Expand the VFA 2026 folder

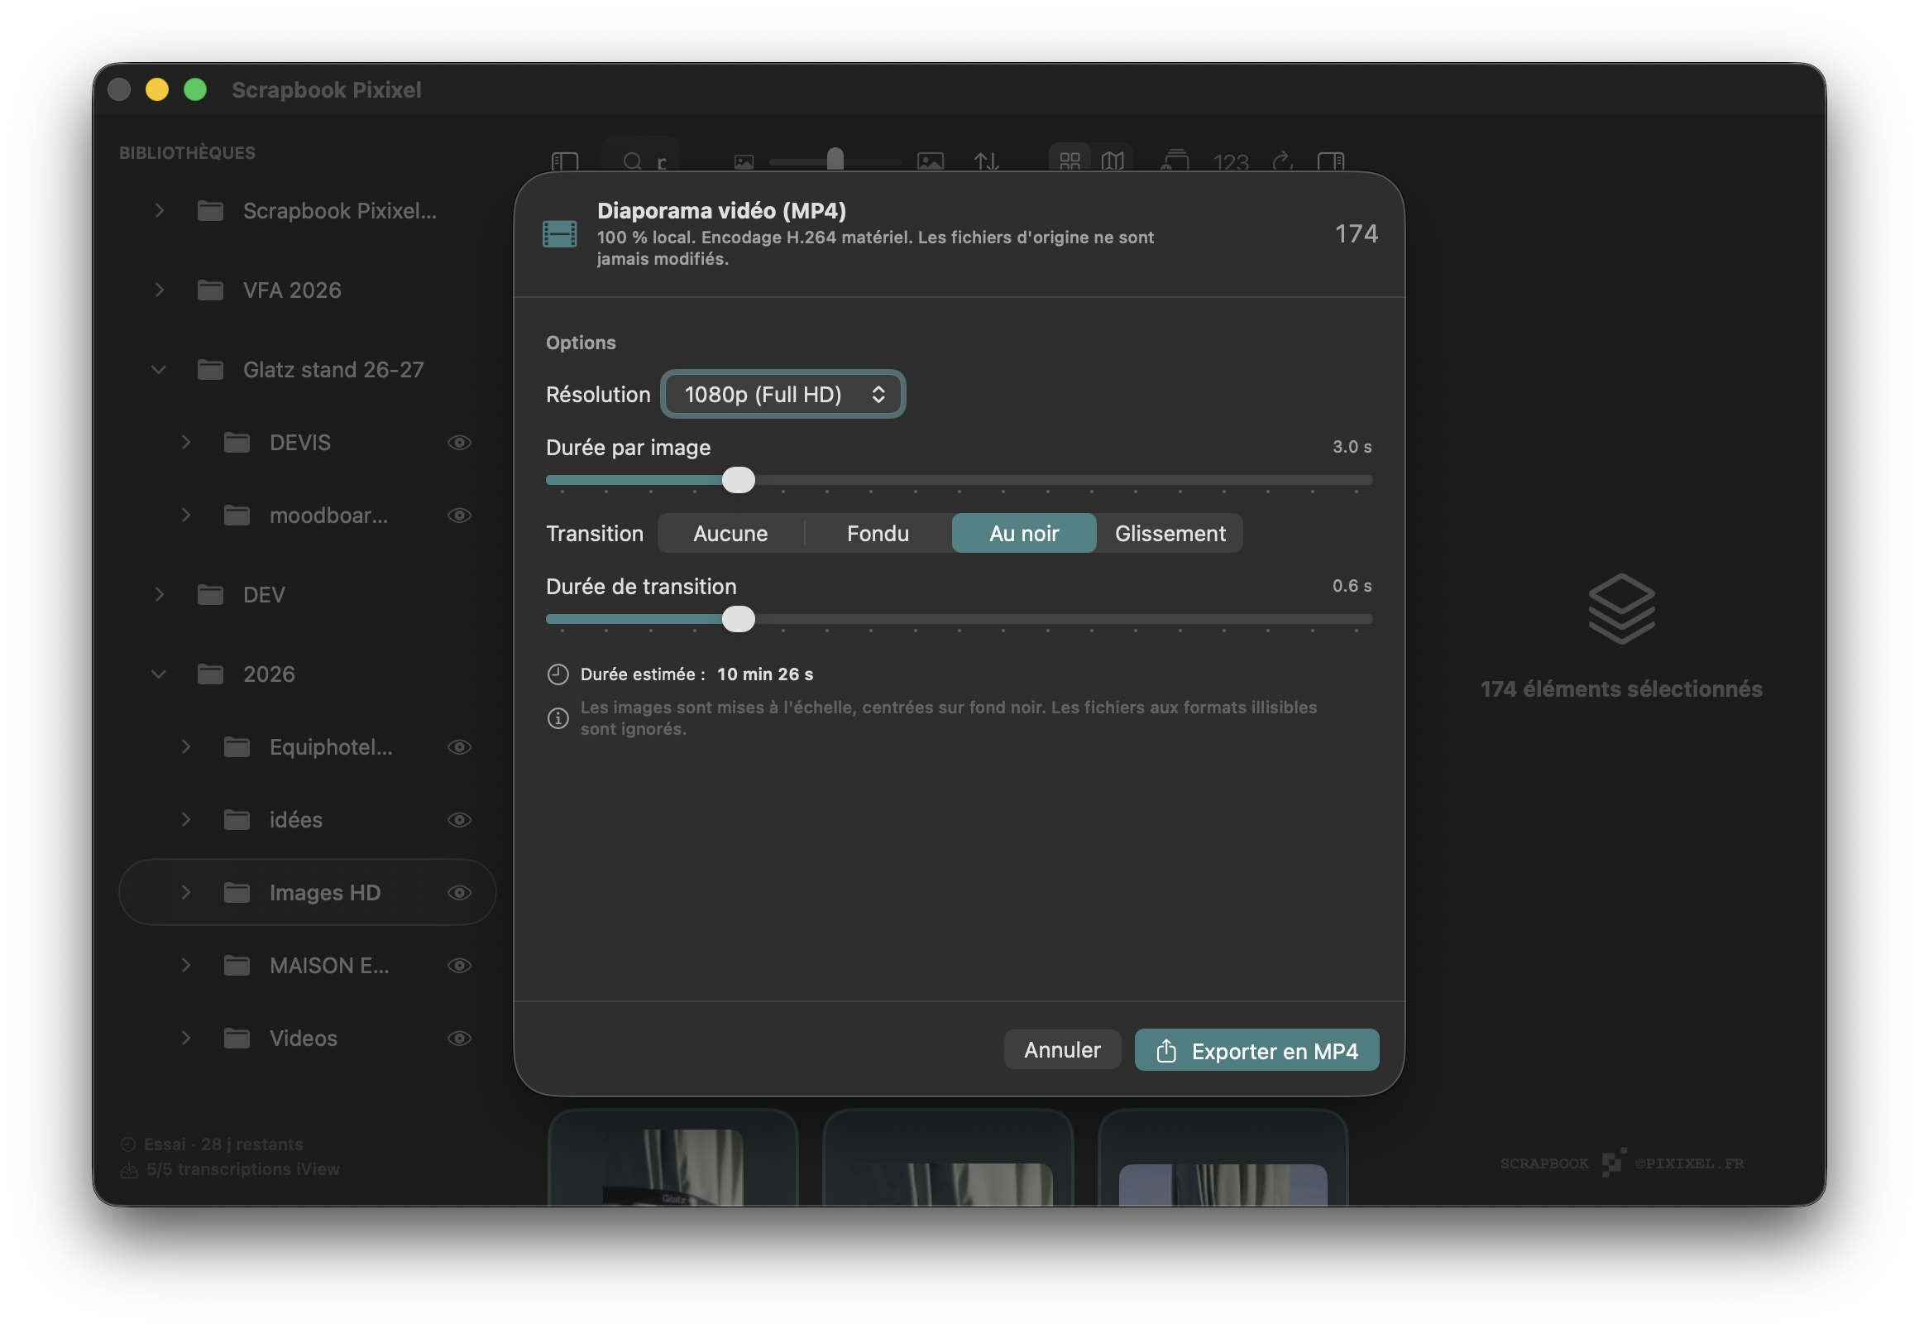159,290
